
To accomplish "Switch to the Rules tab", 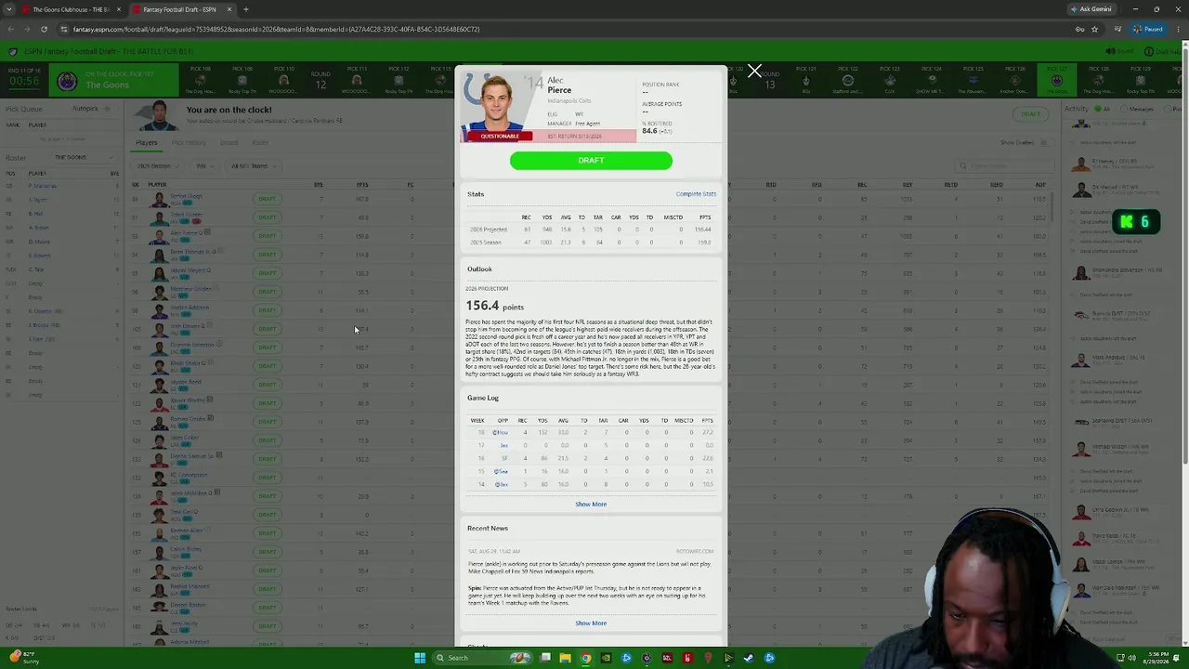I will [x=260, y=143].
